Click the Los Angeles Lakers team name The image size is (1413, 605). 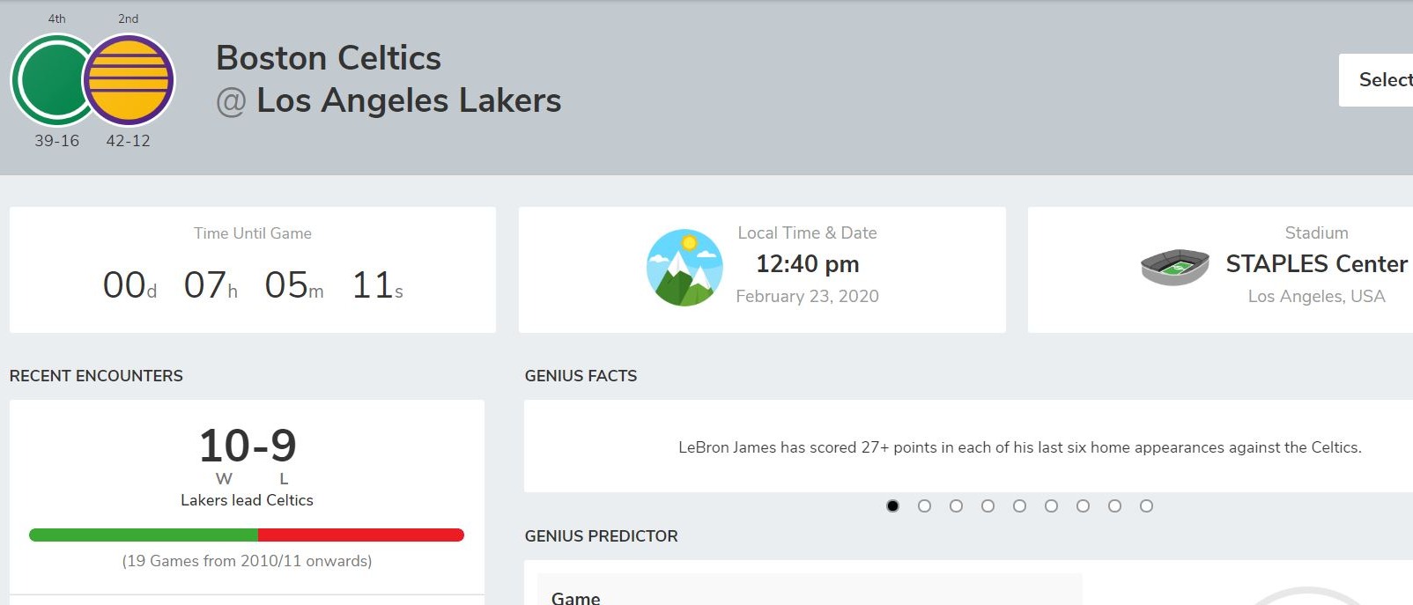tap(409, 100)
